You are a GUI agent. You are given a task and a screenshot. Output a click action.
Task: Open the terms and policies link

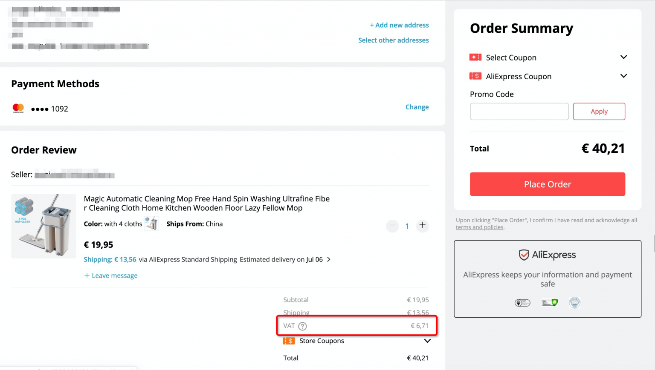click(x=479, y=227)
